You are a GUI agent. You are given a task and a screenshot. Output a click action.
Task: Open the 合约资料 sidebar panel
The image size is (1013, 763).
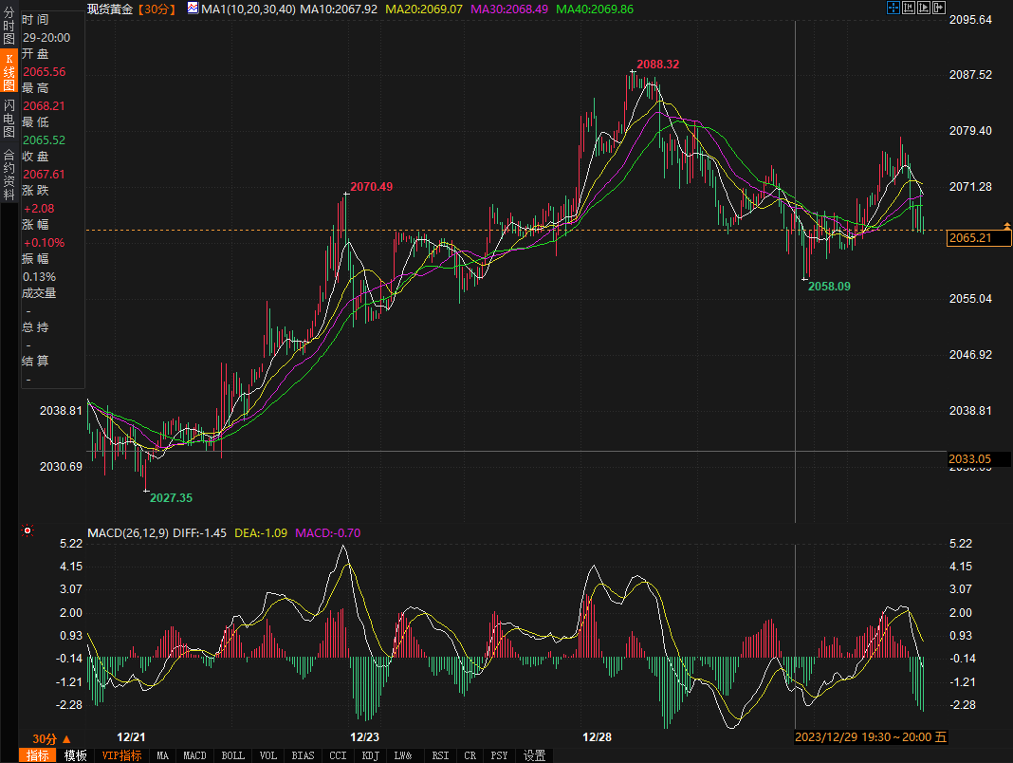click(x=9, y=168)
